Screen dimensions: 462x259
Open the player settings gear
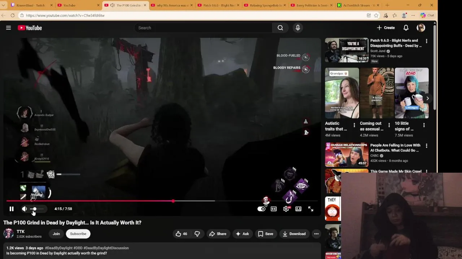pyautogui.click(x=286, y=209)
